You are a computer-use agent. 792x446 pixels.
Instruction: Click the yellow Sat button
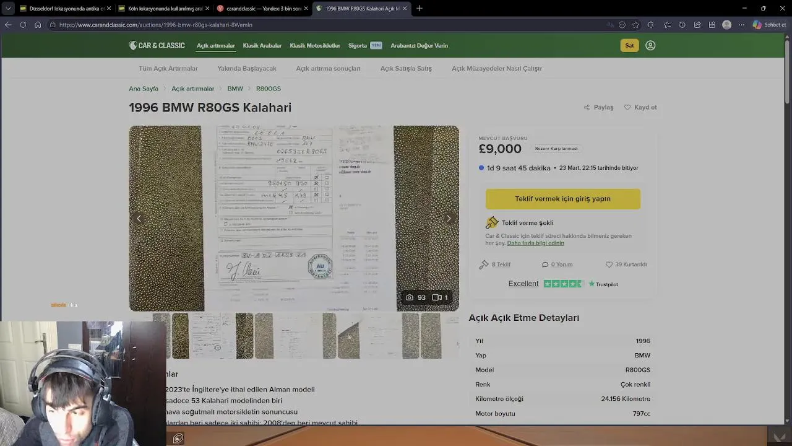[x=629, y=45]
